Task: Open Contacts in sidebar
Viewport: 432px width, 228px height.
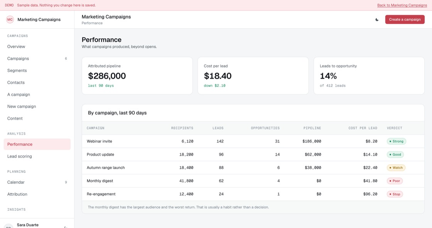Action: [x=37, y=83]
